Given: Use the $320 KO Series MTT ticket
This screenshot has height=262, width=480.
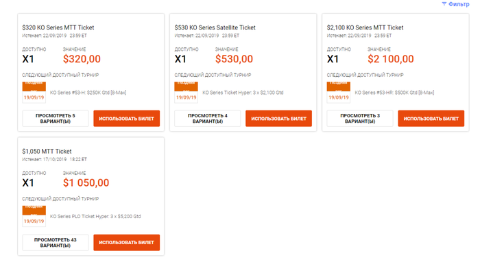Looking at the screenshot, I should [126, 119].
